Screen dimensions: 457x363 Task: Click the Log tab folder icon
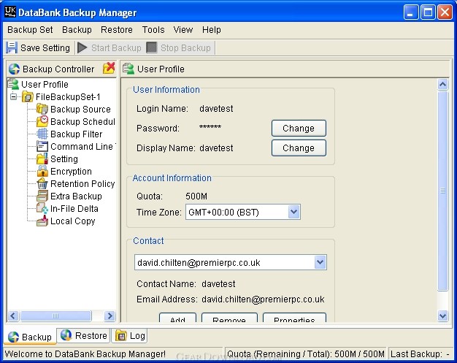pyautogui.click(x=121, y=336)
